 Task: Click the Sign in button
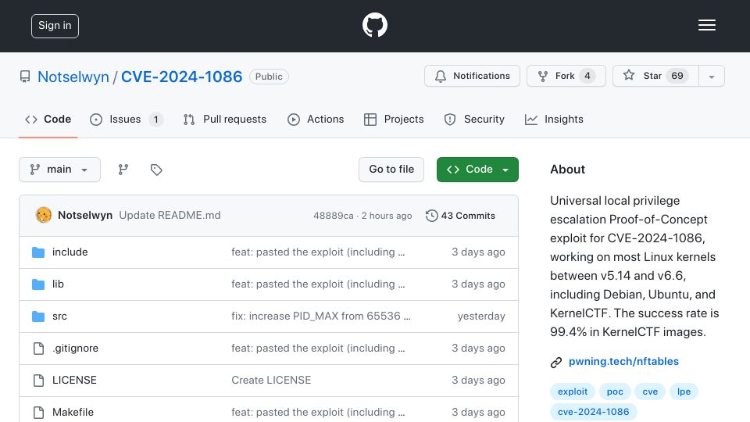tap(55, 26)
